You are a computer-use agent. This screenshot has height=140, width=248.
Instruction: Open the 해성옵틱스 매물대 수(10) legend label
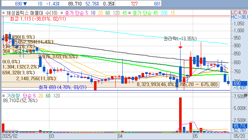(32, 13)
